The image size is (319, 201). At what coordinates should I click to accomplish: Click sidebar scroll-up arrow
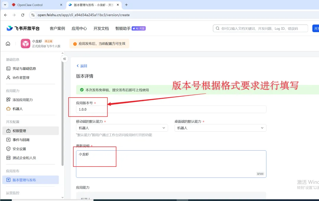[62, 53]
